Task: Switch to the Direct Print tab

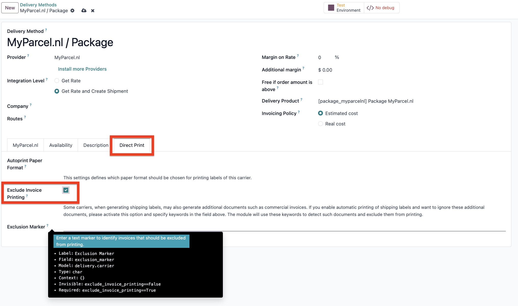Action: point(132,145)
